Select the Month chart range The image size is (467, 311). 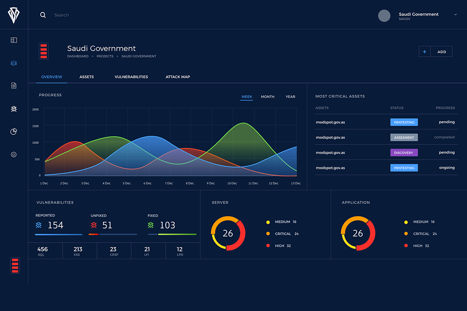[268, 97]
